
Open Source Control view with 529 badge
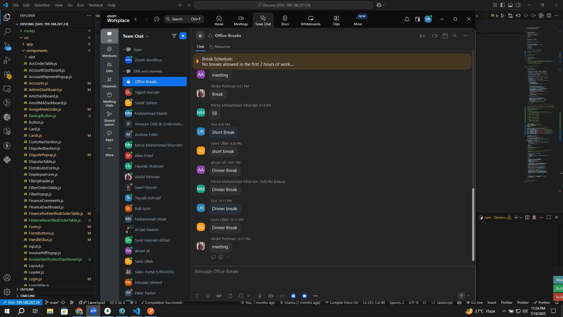point(7,46)
